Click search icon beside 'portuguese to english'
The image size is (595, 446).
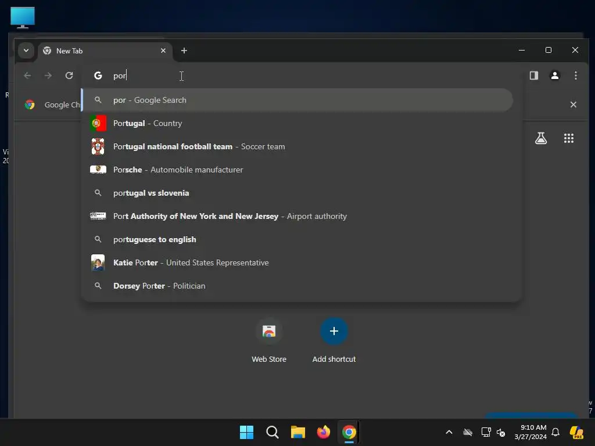[x=98, y=239]
